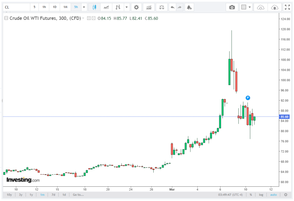
Task: Open chart properties gear in top toolbar
Action: click(136, 7)
